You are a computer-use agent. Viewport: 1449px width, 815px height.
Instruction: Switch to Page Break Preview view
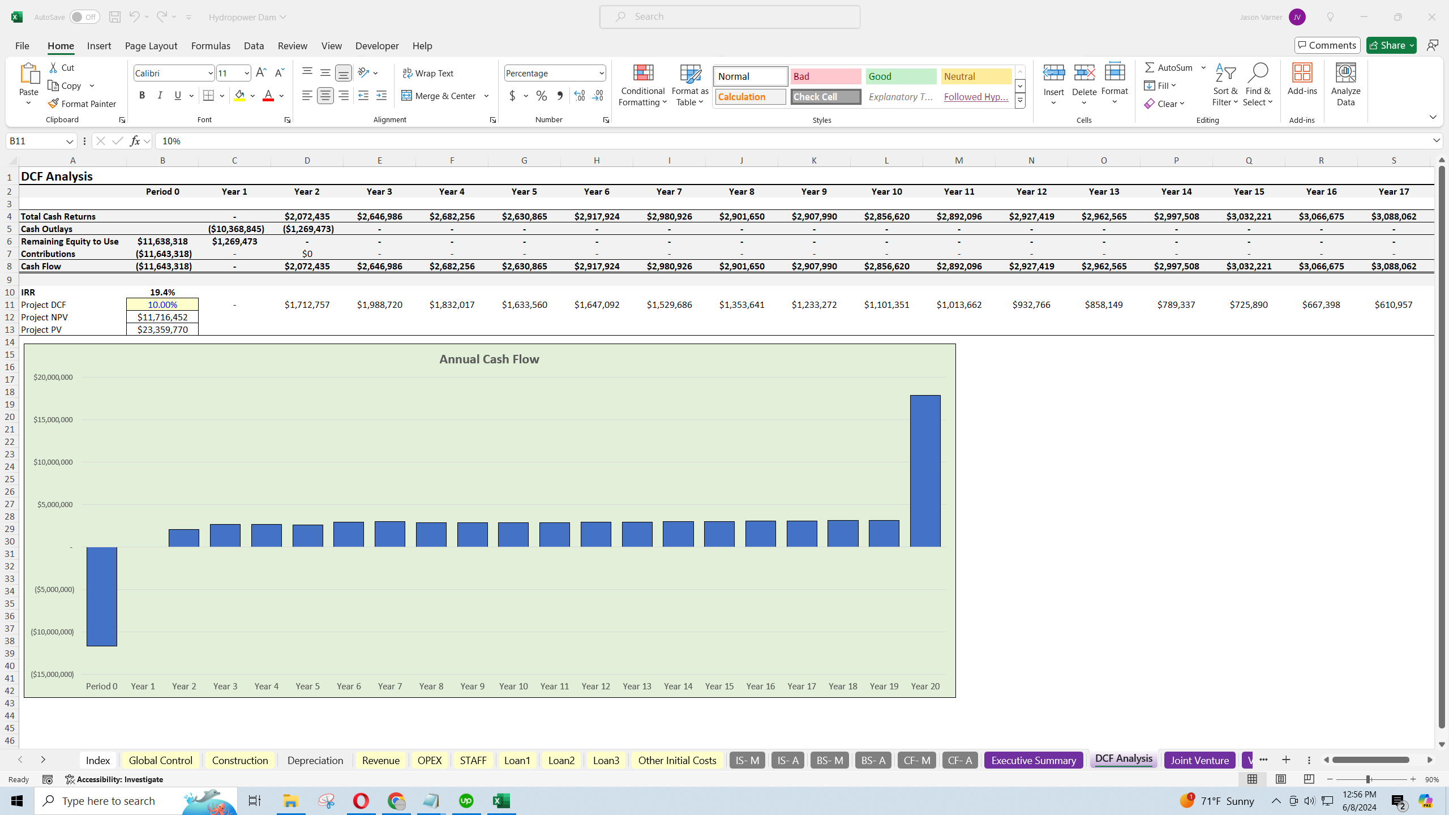pyautogui.click(x=1309, y=779)
